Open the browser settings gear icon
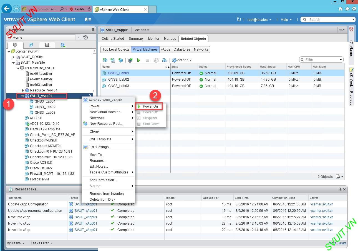Image resolution: width=358 pixels, height=251 pixels. (x=354, y=9)
